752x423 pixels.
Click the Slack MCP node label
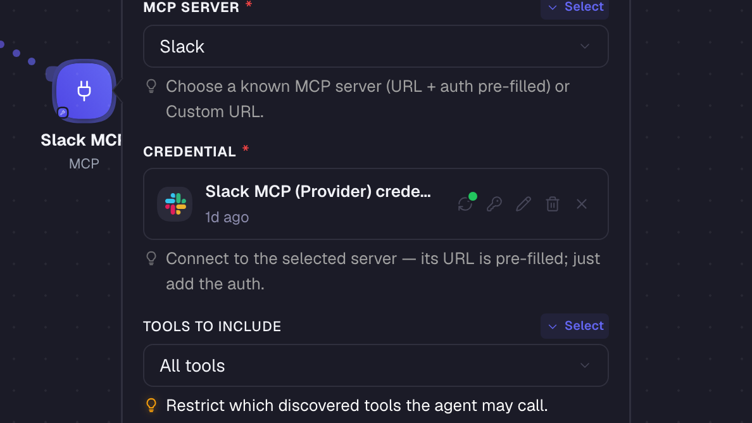coord(80,140)
